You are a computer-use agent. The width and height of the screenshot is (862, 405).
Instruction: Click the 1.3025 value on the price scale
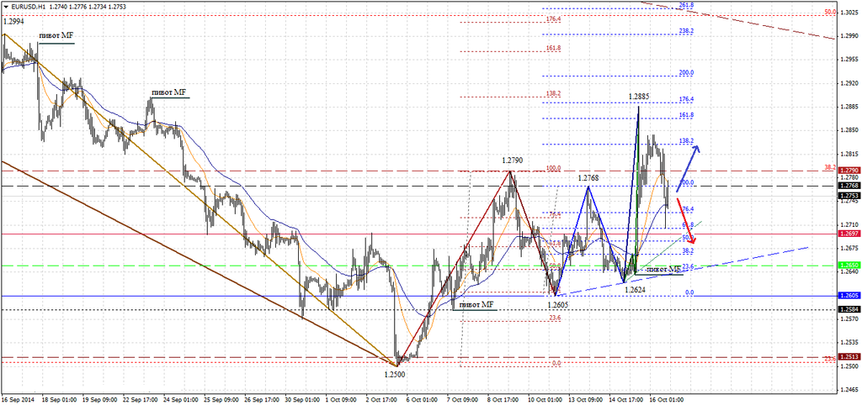(848, 13)
